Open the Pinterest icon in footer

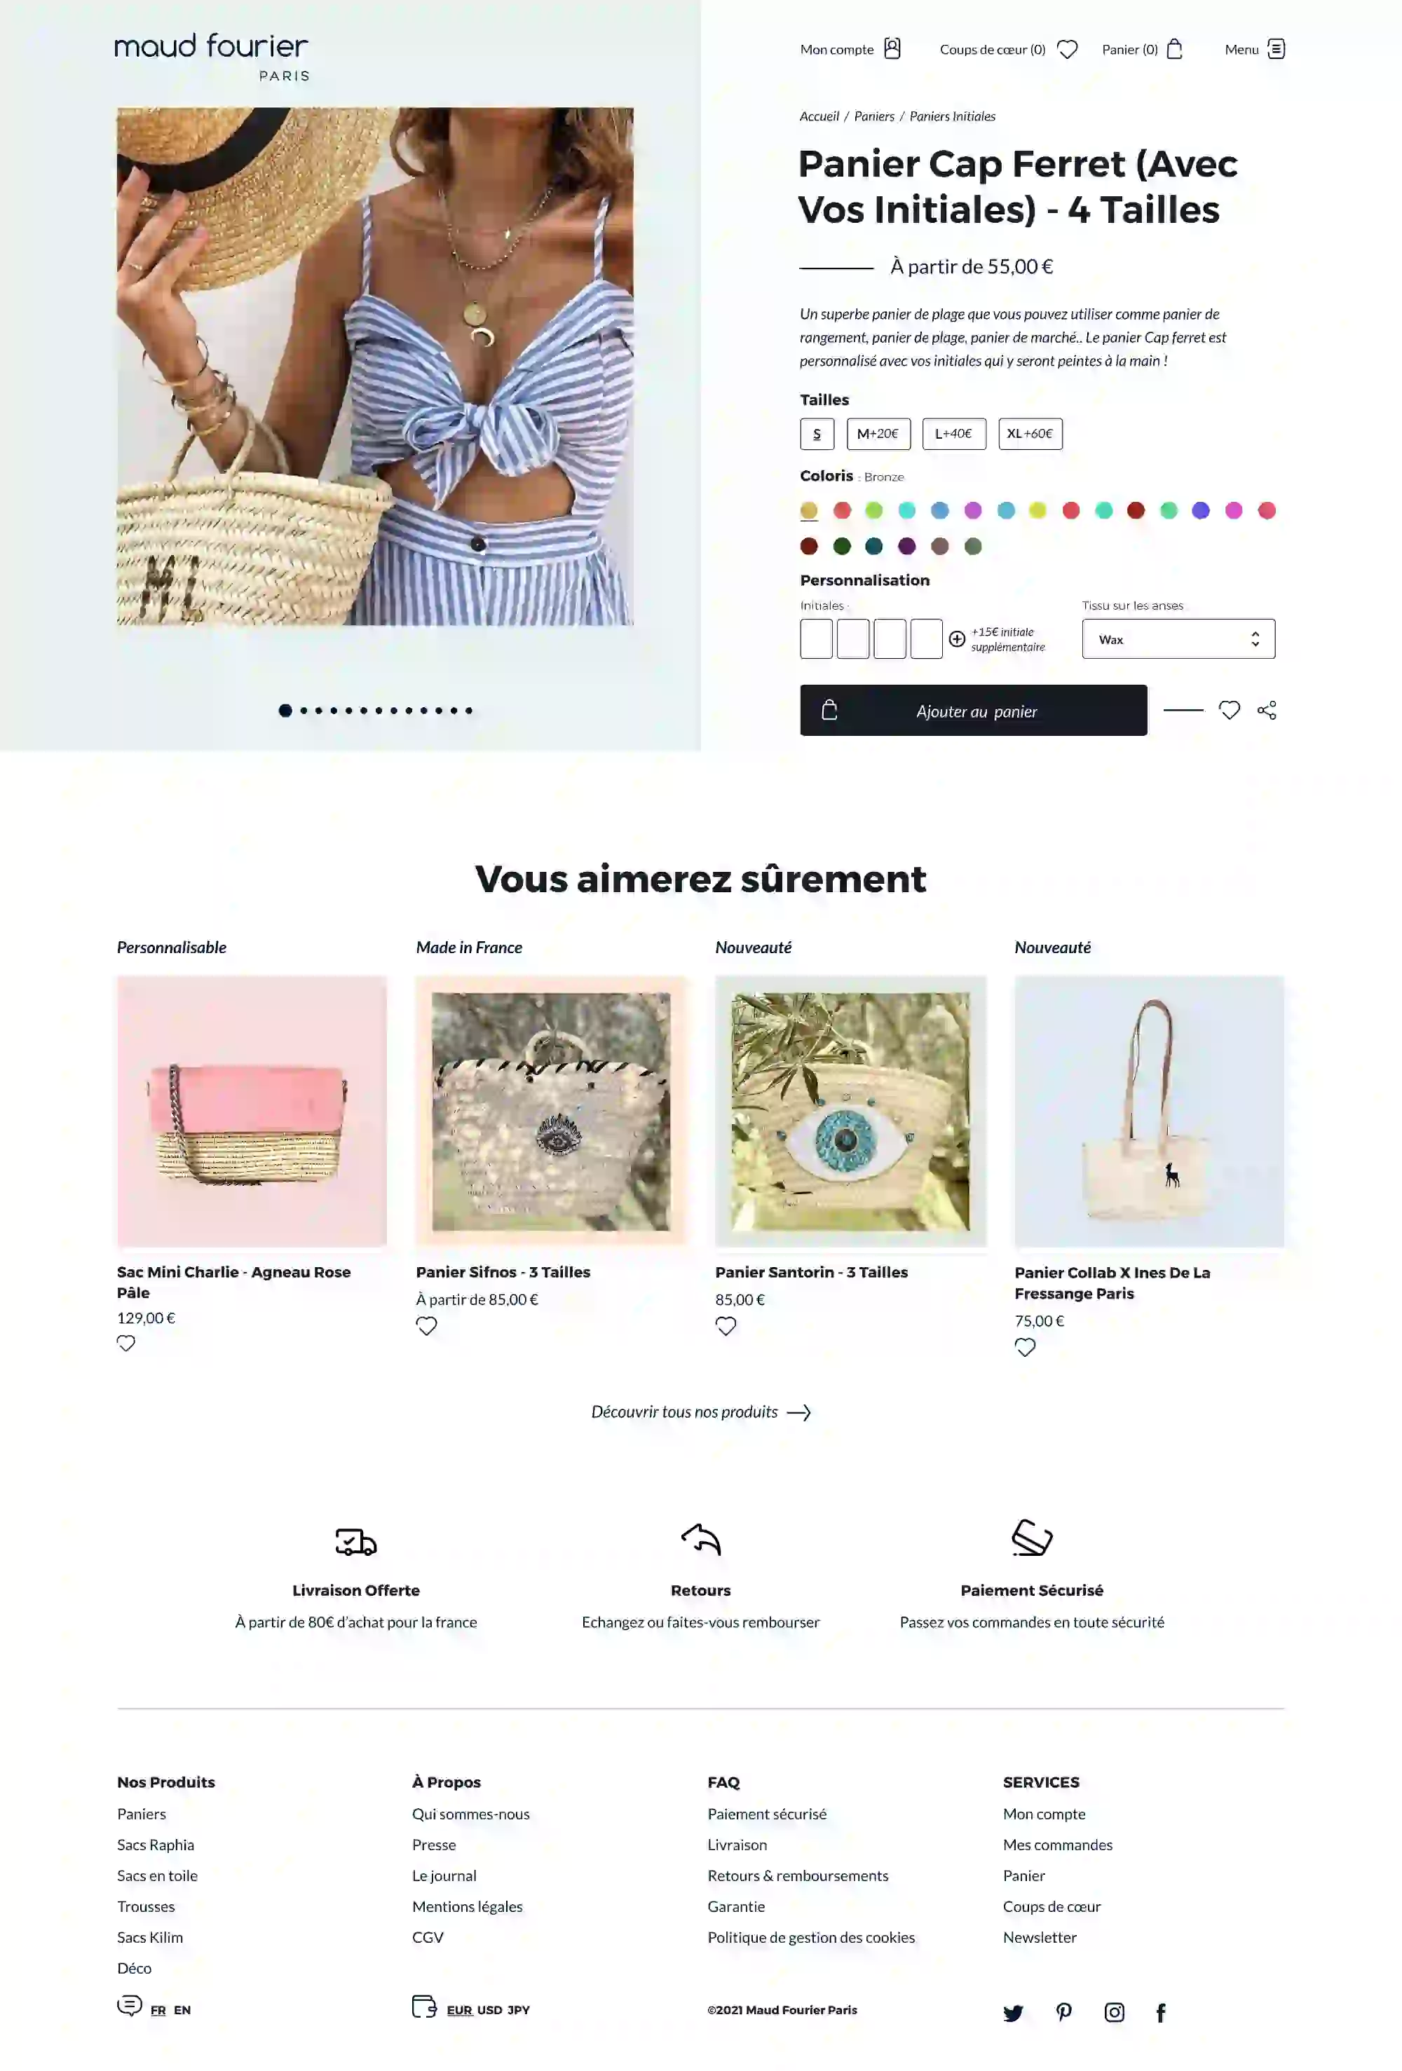click(x=1063, y=2011)
